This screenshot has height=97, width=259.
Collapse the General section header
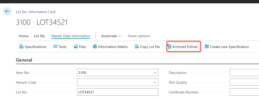(x=24, y=60)
